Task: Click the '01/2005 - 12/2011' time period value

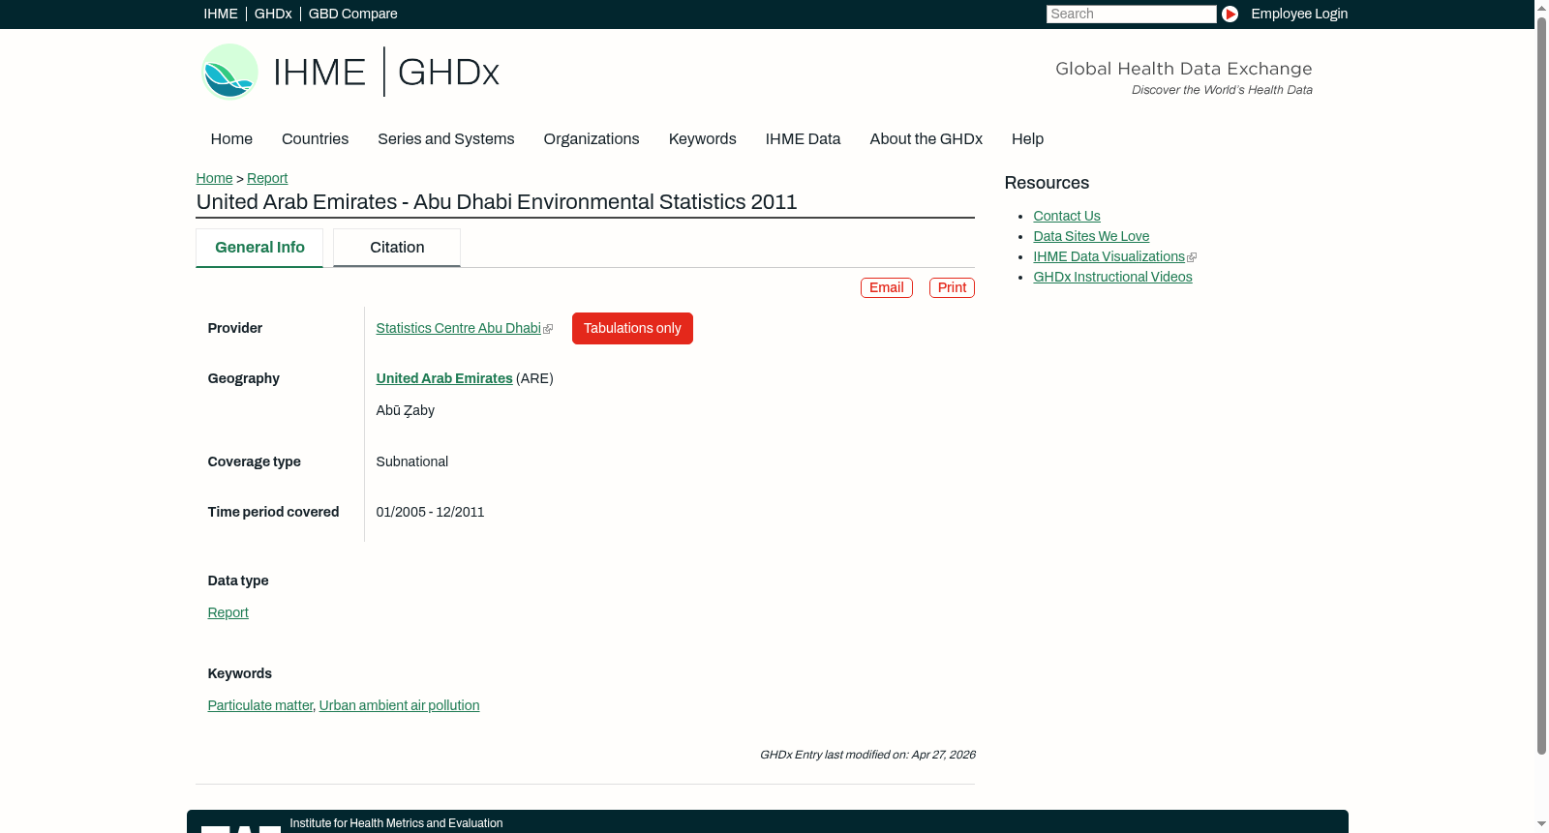Action: [431, 512]
